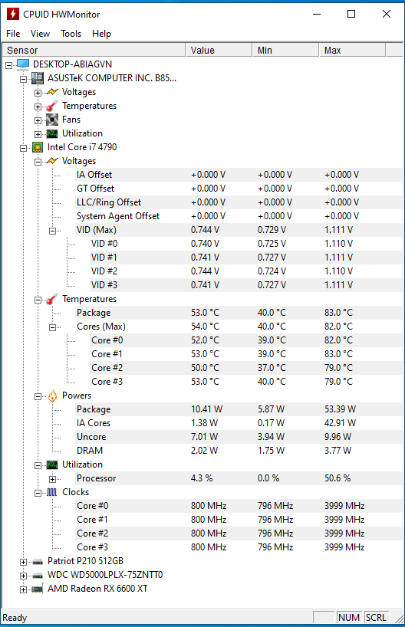This screenshot has height=627, width=405.
Task: Collapse the ASUSTeK COMPUTER INC. node
Action: 23,79
